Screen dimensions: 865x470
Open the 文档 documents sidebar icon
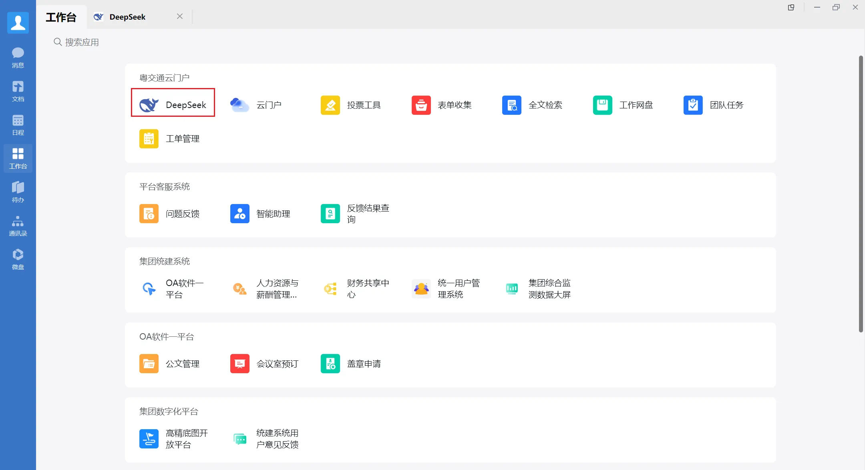point(18,91)
